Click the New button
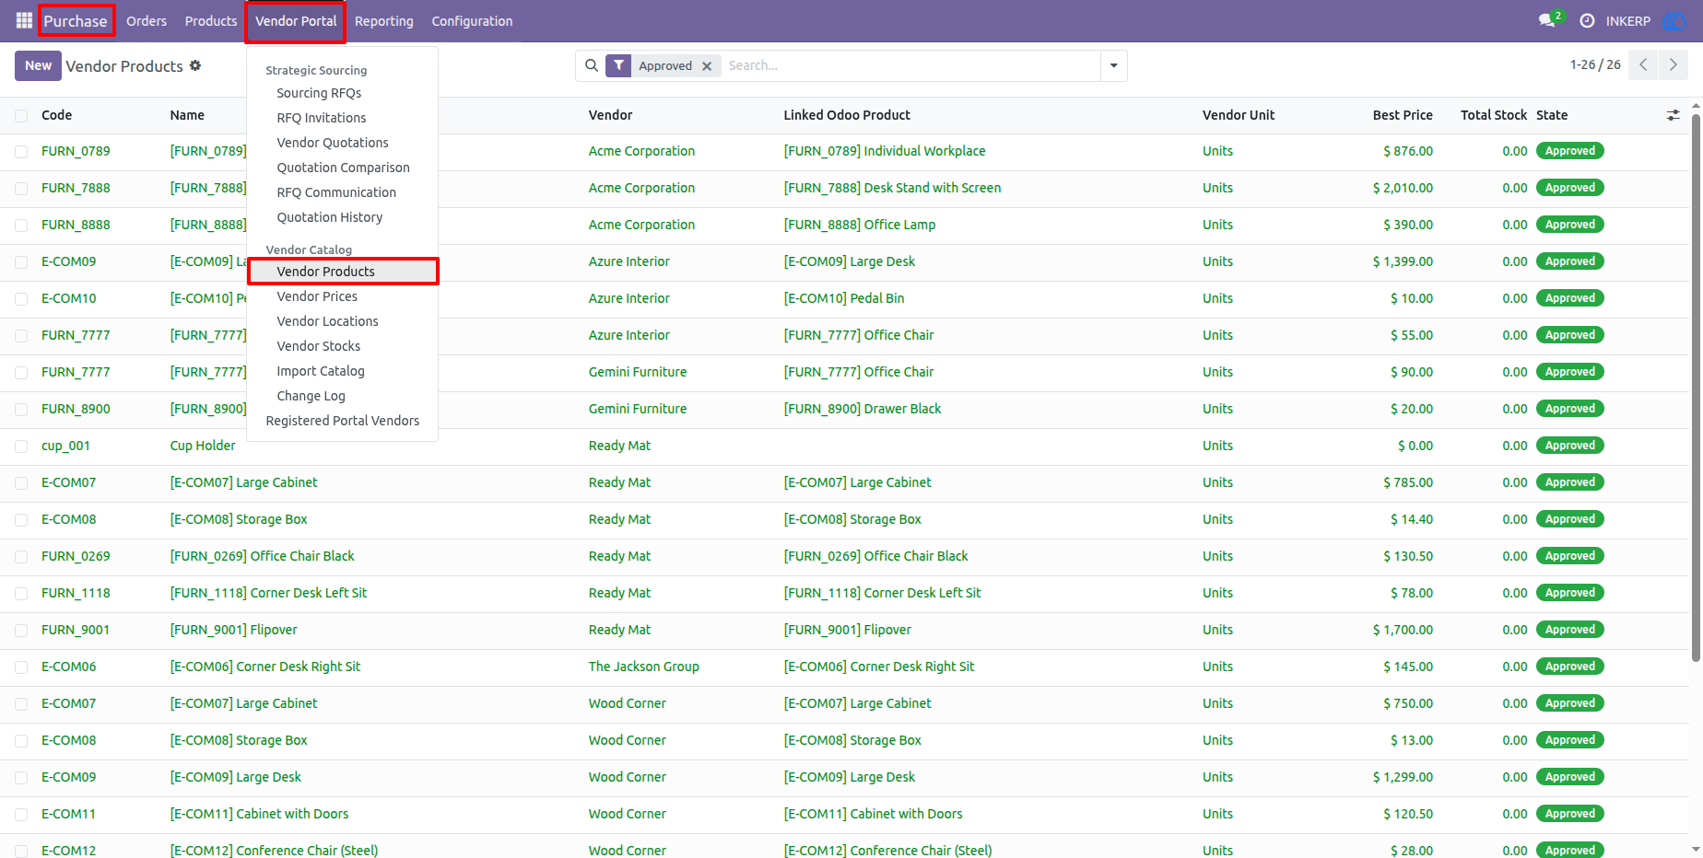The width and height of the screenshot is (1703, 858). (38, 65)
